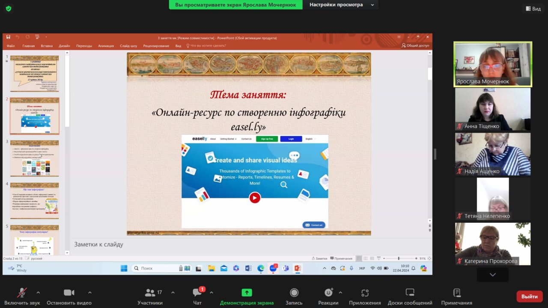Click the weather widget showing 7°C Windy
This screenshot has width=548, height=308.
coord(18,268)
